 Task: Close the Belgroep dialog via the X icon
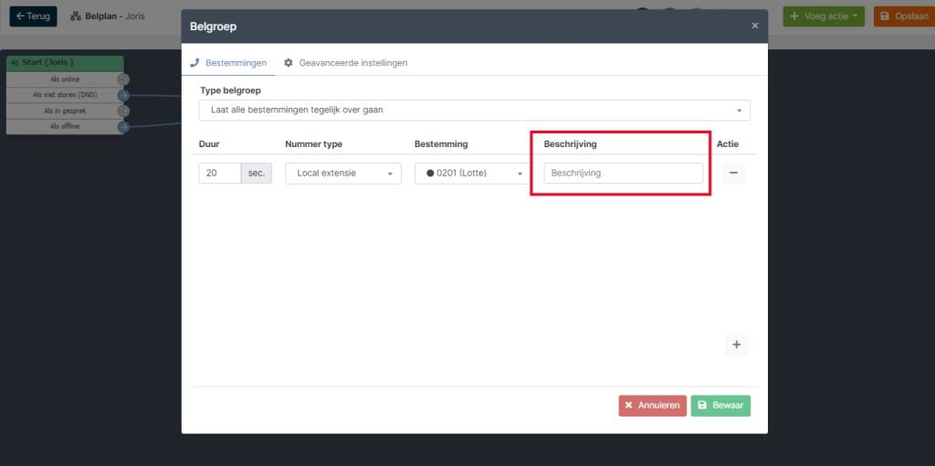[x=755, y=26]
